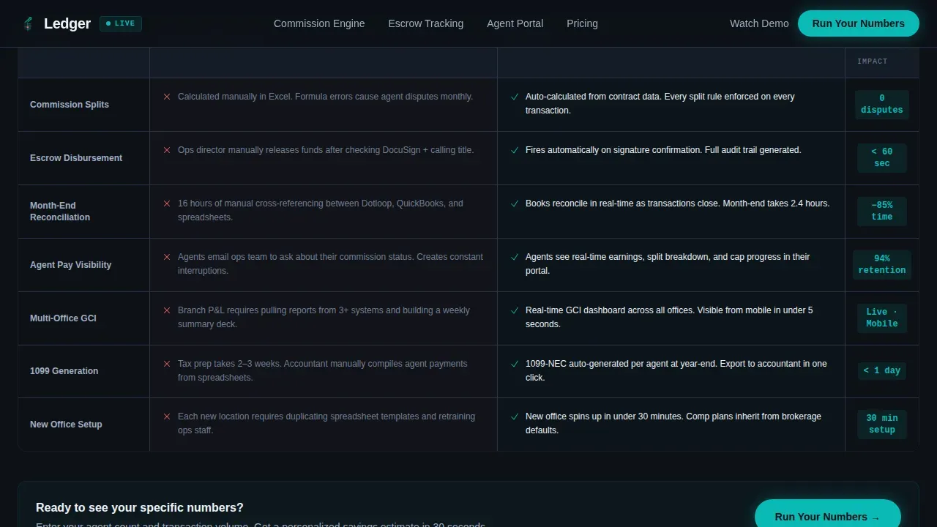
Task: Click the 30 min setup badge
Action: point(882,424)
